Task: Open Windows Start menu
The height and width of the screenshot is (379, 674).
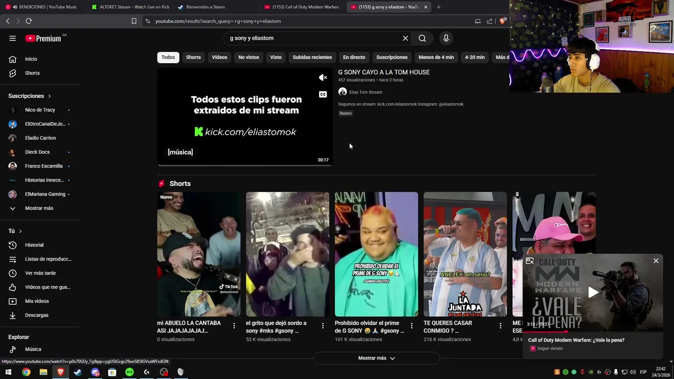Action: tap(8, 372)
